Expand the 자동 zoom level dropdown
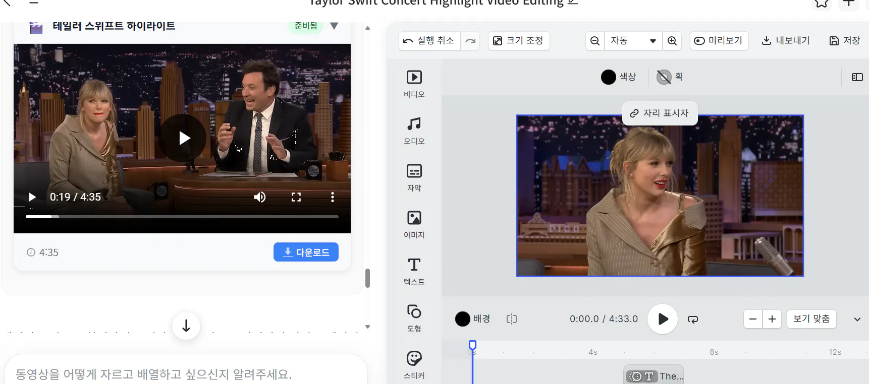 point(633,41)
